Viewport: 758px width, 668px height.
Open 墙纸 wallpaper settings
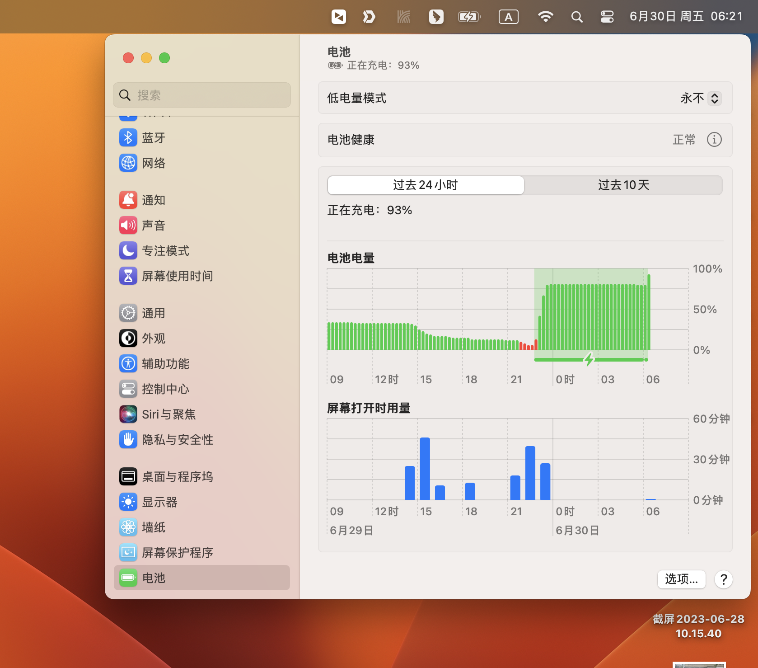point(153,527)
